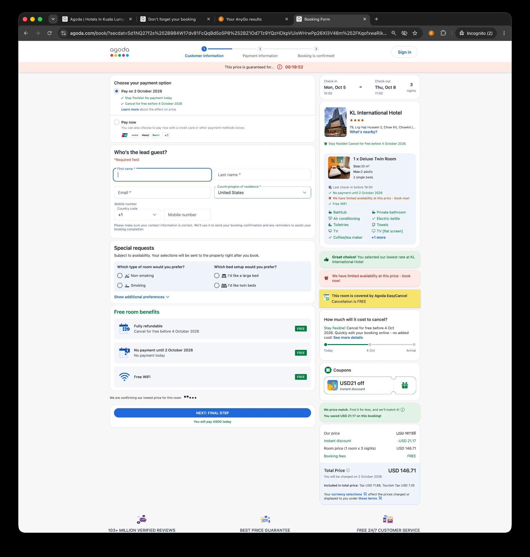Expand "Show additional preferences"
The image size is (530, 557).
(x=142, y=297)
